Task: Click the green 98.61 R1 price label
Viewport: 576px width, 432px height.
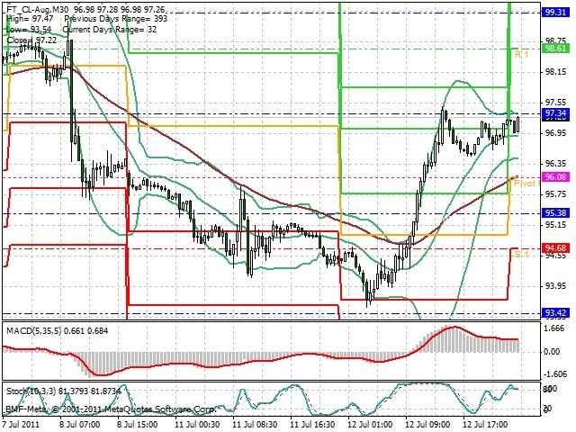Action: point(556,49)
